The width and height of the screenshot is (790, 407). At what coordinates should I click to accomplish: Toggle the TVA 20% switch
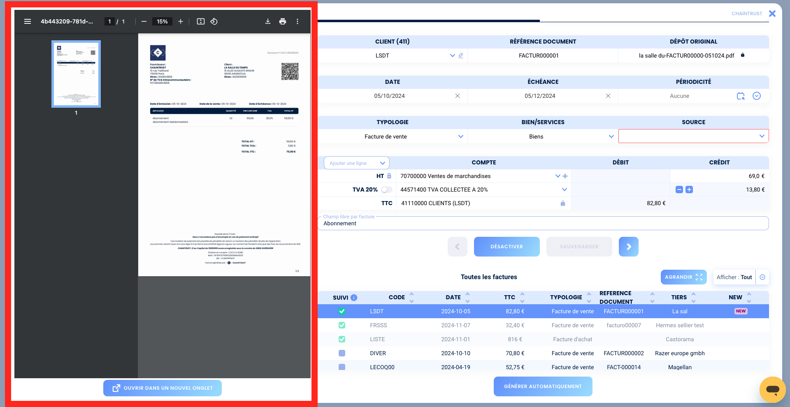coord(386,190)
